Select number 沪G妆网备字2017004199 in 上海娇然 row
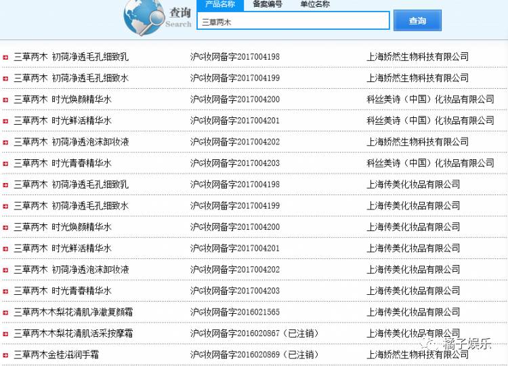The width and height of the screenshot is (508, 366). (235, 78)
